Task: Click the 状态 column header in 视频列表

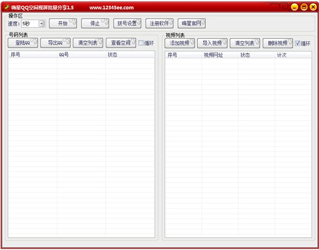Action: pyautogui.click(x=256, y=55)
